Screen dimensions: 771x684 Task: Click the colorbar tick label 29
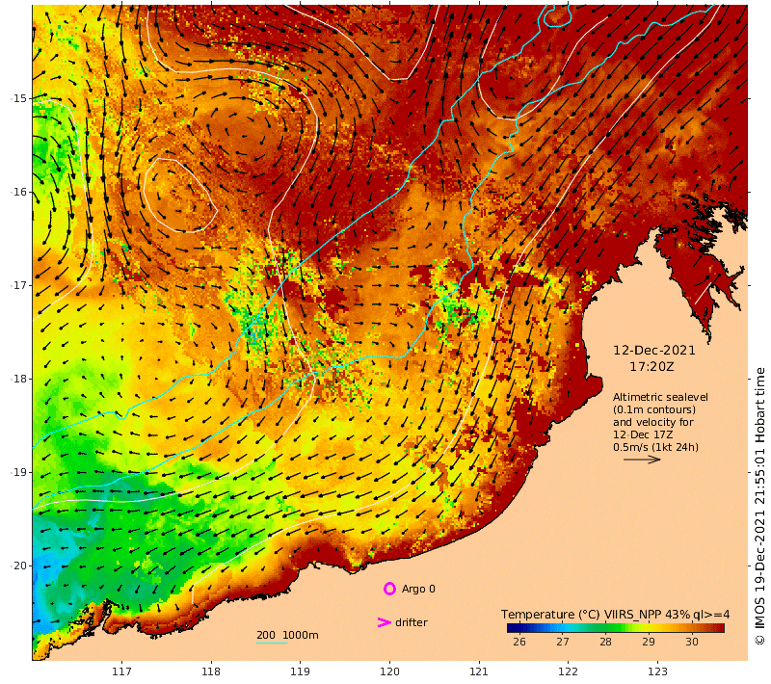(x=649, y=642)
